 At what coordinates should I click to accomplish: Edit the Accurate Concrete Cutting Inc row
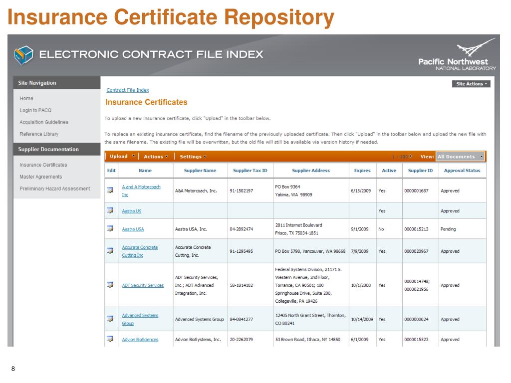tap(110, 251)
